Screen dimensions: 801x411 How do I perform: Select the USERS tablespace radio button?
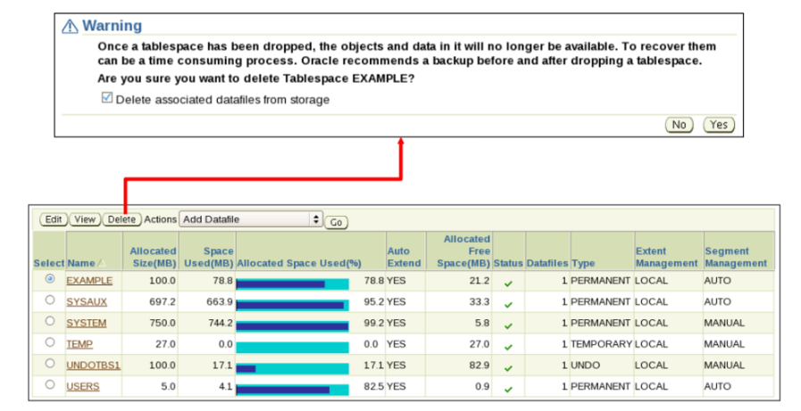(49, 384)
